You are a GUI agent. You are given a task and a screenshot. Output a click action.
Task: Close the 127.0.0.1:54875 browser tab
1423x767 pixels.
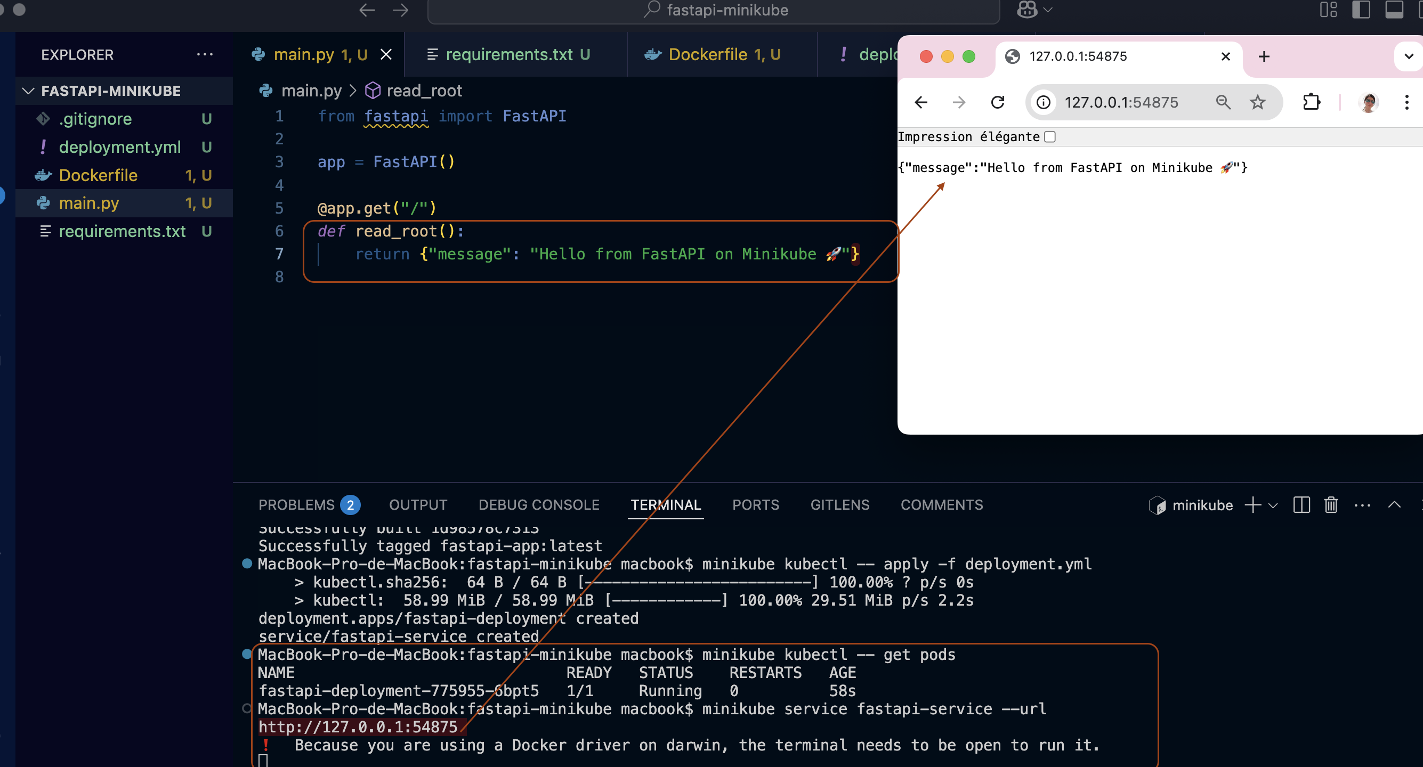(x=1225, y=56)
